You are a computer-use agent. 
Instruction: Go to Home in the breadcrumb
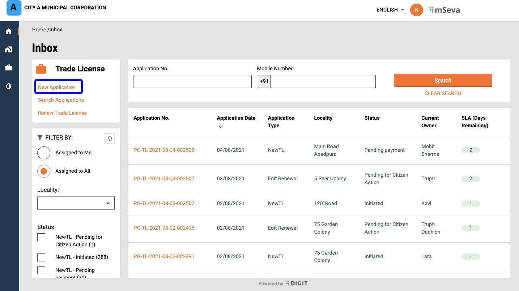39,30
